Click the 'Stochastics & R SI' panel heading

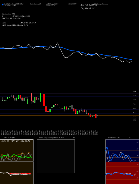[x=119, y=138]
